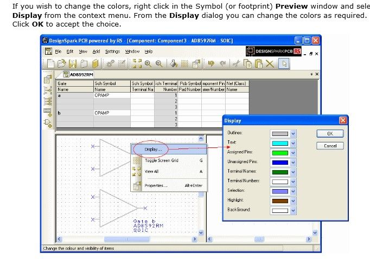Choose Toggle Screen Grid in context menu

[x=169, y=160]
